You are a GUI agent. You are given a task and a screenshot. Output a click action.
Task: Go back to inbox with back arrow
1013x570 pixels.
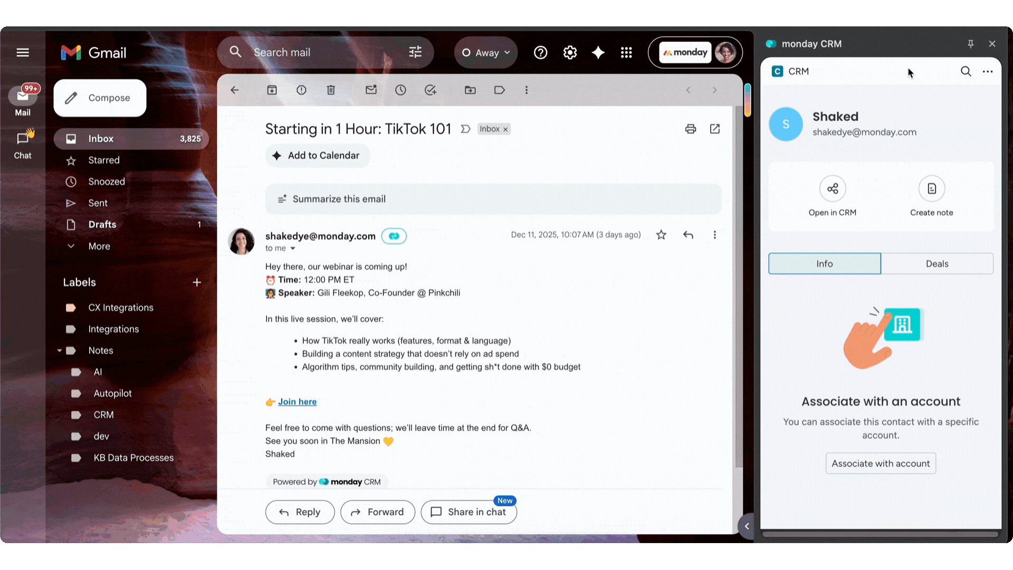coord(235,90)
